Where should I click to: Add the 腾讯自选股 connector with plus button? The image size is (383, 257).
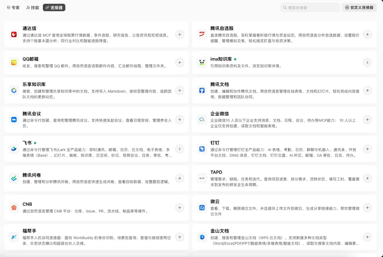tap(367, 34)
